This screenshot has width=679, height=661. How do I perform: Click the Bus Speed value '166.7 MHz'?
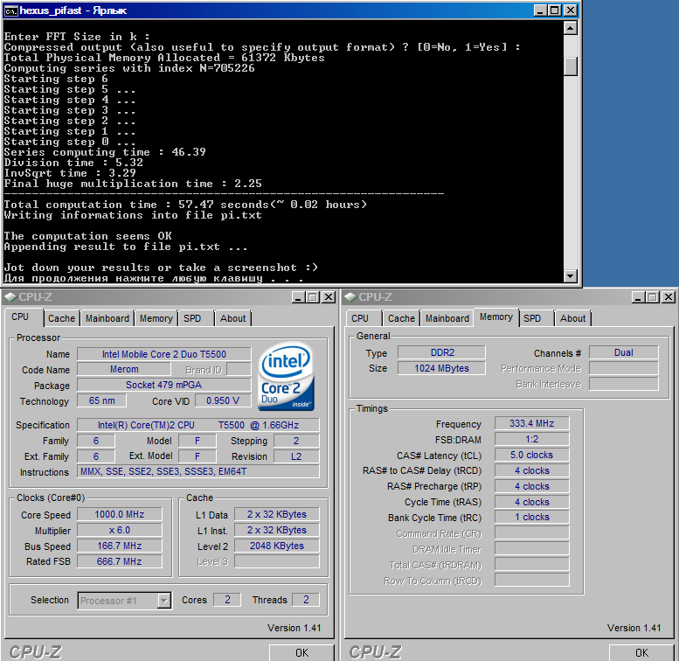coord(120,546)
